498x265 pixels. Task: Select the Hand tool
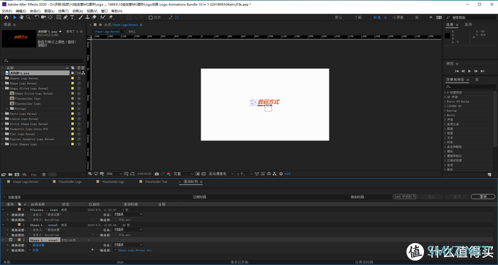click(21, 18)
